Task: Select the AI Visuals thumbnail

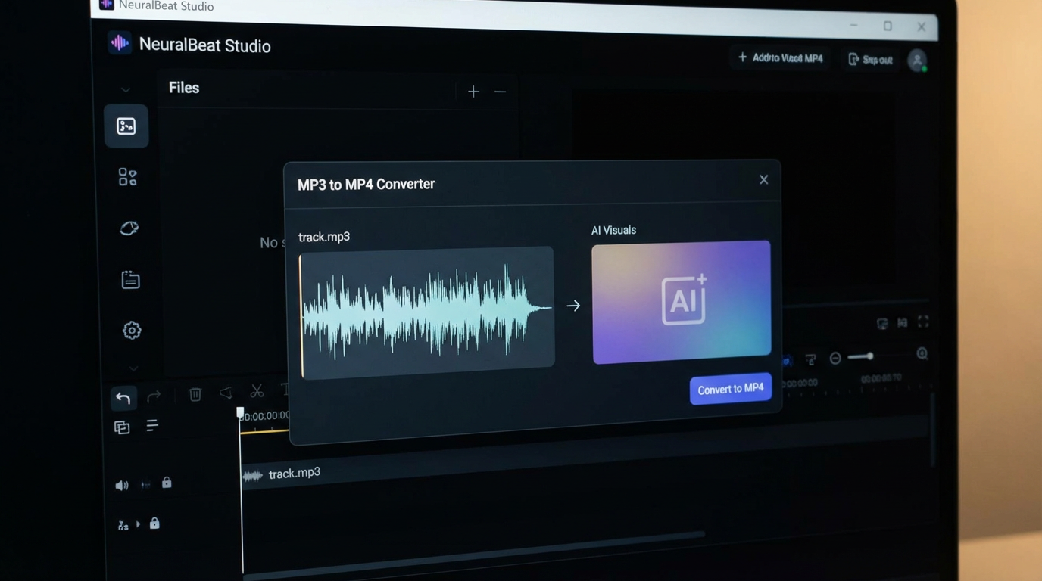Action: click(x=682, y=301)
